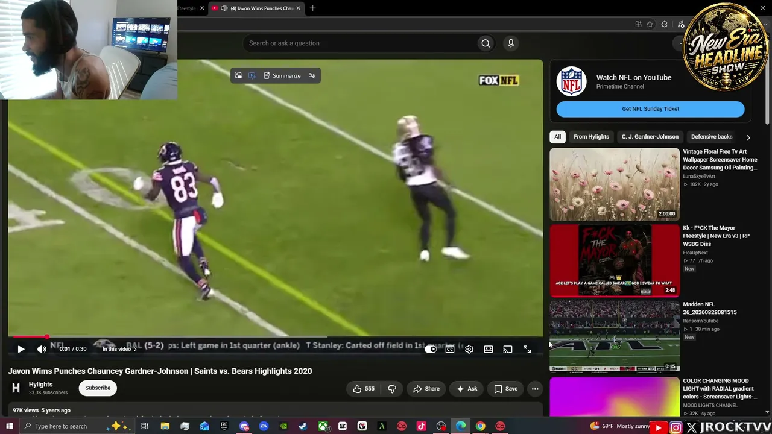Open File Explorer from the taskbar
This screenshot has height=434, width=772.
point(165,426)
